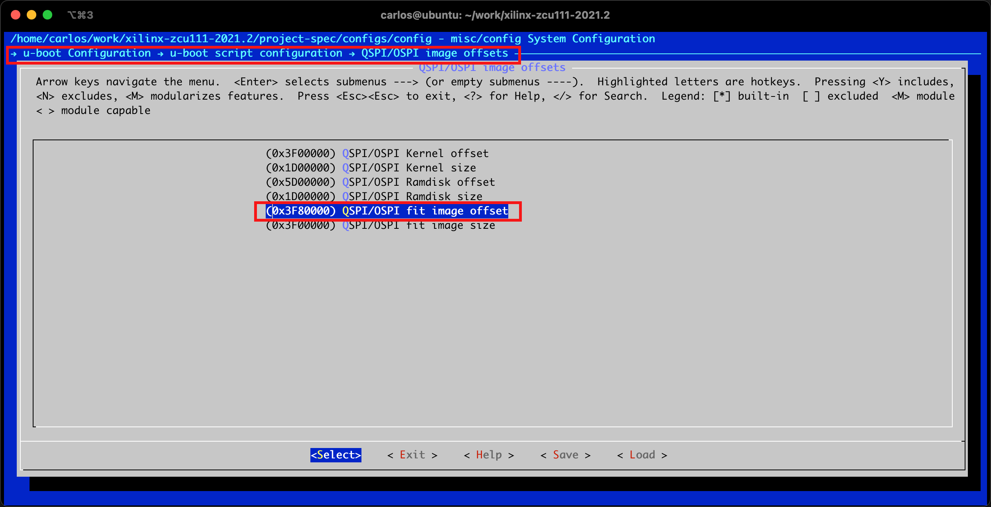Click the green maximize window button

click(47, 15)
